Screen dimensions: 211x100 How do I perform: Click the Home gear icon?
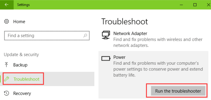[6, 22]
